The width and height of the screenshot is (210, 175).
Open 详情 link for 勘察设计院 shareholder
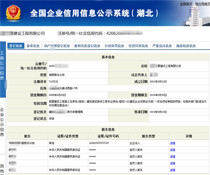[x=173, y=143]
